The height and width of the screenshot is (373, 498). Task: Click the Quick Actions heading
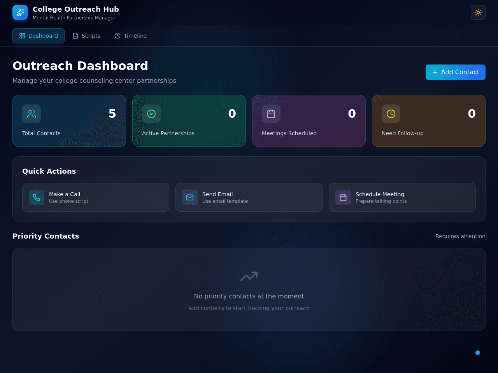click(x=49, y=171)
